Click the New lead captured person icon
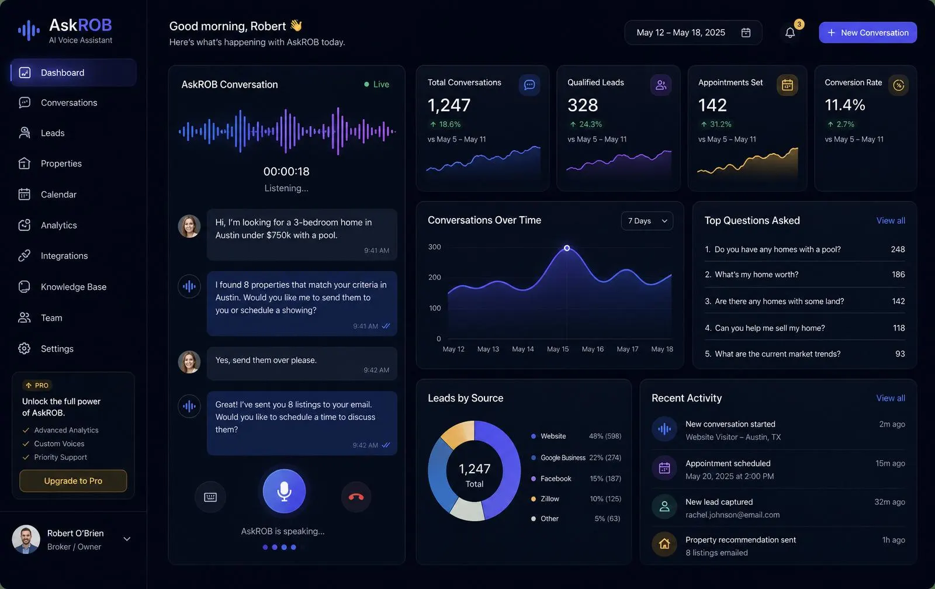 tap(664, 507)
